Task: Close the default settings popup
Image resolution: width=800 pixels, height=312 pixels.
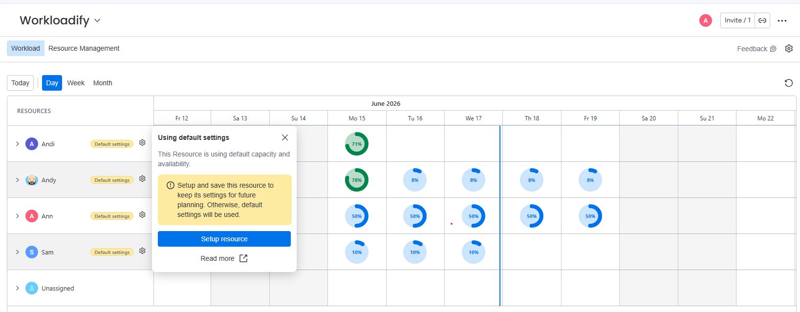Action: tap(285, 137)
